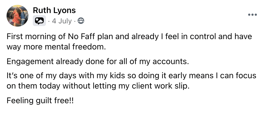Click the members audience icon beside the date
The height and width of the screenshot is (113, 270).
pos(81,21)
